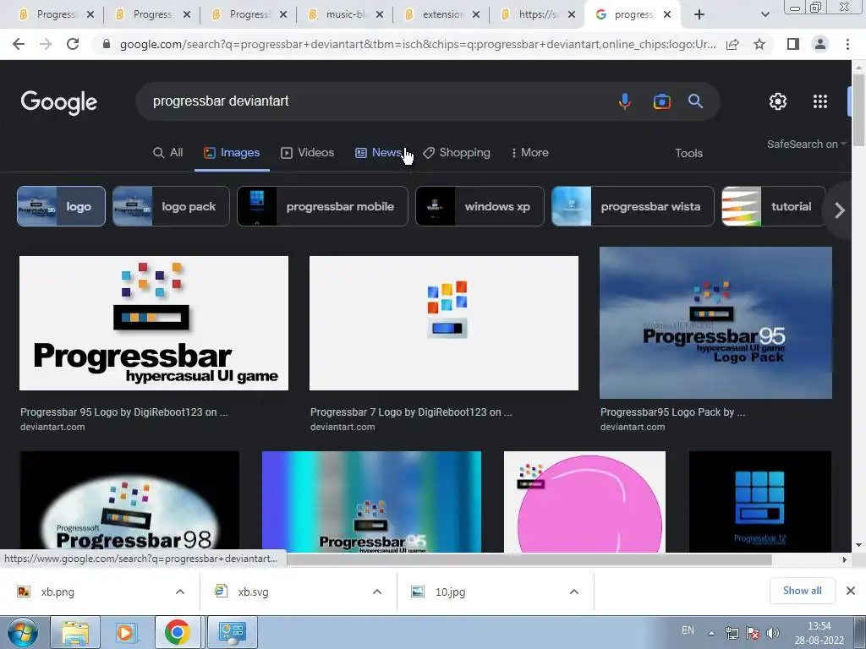Open the tab search dropdown arrow
This screenshot has height=649, width=866.
click(x=765, y=14)
